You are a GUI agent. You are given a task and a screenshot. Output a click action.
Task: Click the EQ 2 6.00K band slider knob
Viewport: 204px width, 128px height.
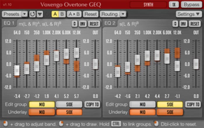pos(167,59)
